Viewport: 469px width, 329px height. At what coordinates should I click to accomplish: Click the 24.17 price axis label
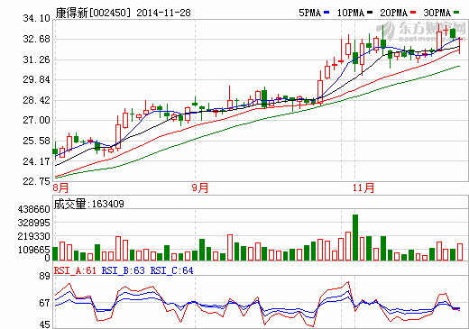click(x=36, y=161)
